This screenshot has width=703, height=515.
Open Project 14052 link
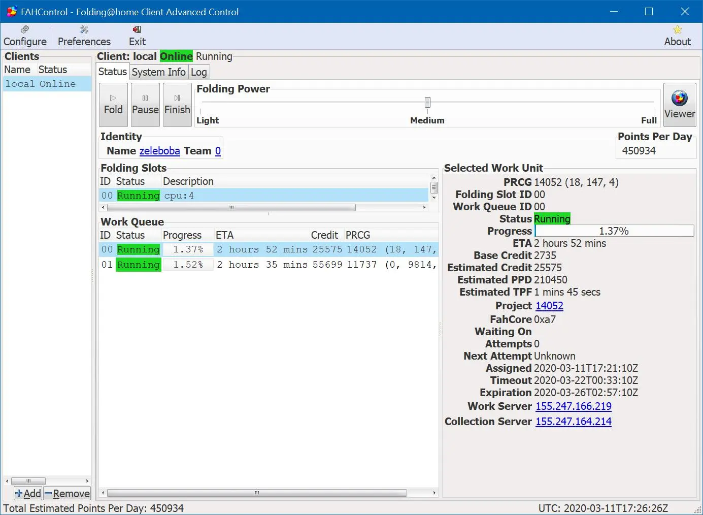(x=549, y=306)
